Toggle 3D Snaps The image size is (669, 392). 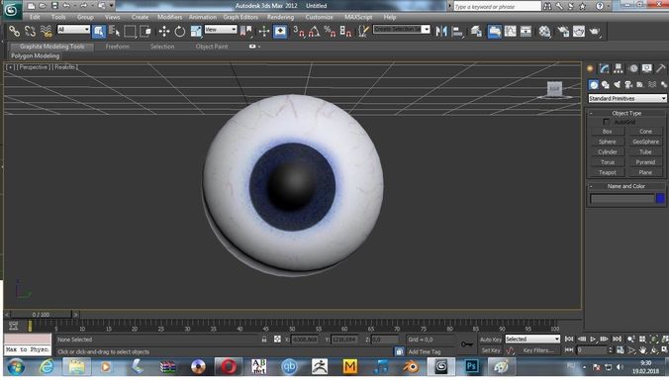tap(299, 31)
